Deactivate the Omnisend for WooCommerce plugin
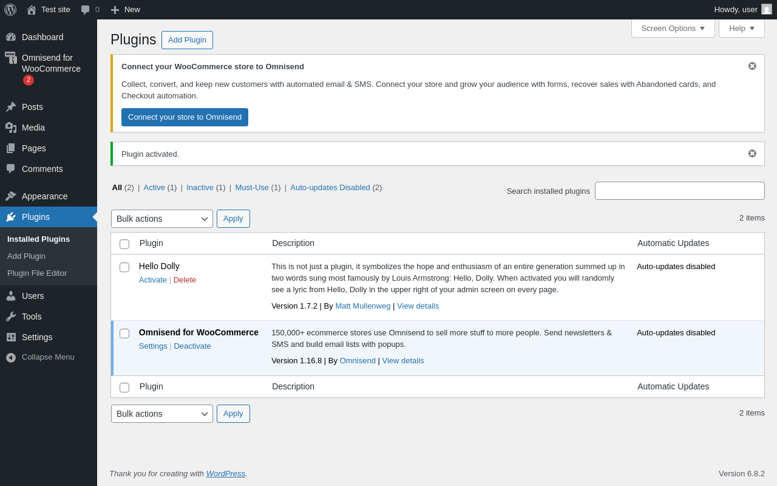This screenshot has height=486, width=777. pyautogui.click(x=192, y=346)
